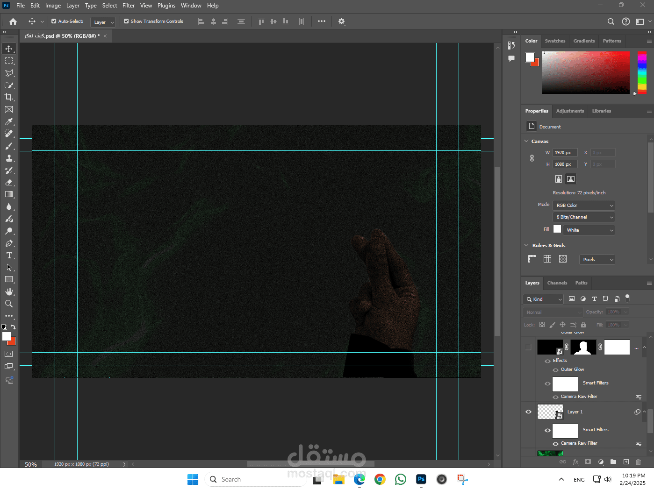Click the canvas Fill white swatch
This screenshot has width=654, height=490.
pos(557,229)
